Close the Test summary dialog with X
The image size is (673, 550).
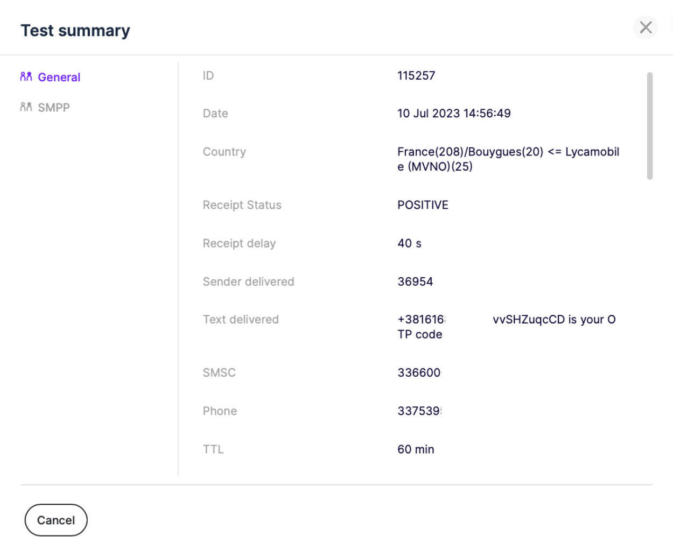point(645,27)
